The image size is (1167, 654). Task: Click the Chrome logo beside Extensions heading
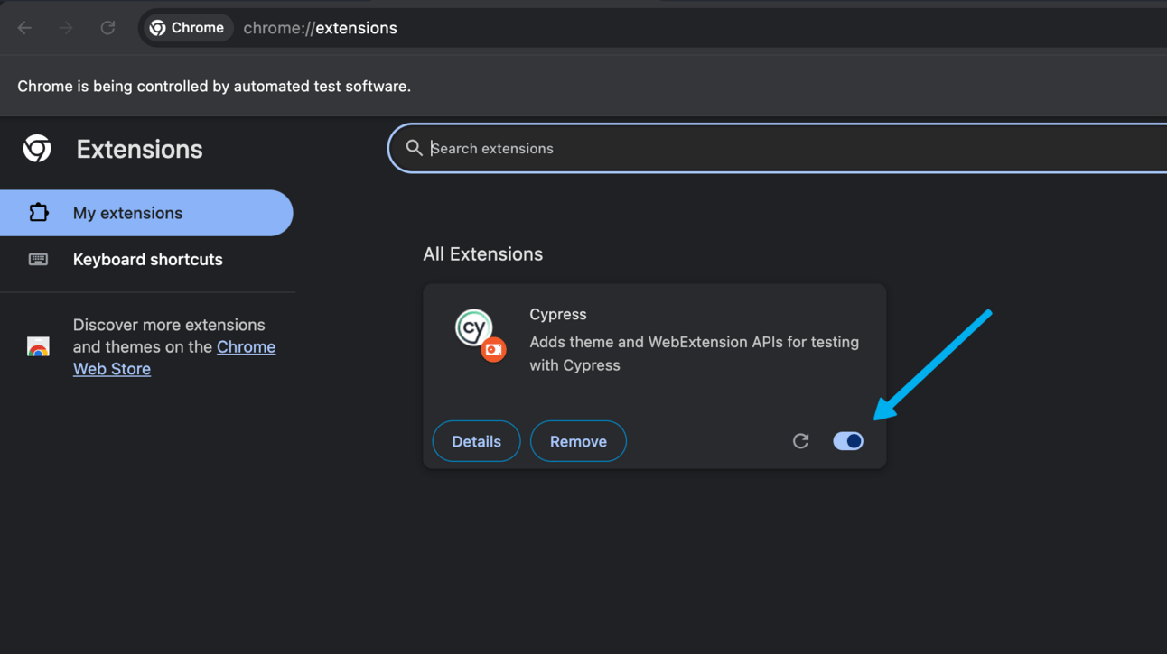37,149
